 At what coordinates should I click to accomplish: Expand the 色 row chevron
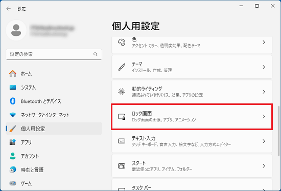pos(264,42)
